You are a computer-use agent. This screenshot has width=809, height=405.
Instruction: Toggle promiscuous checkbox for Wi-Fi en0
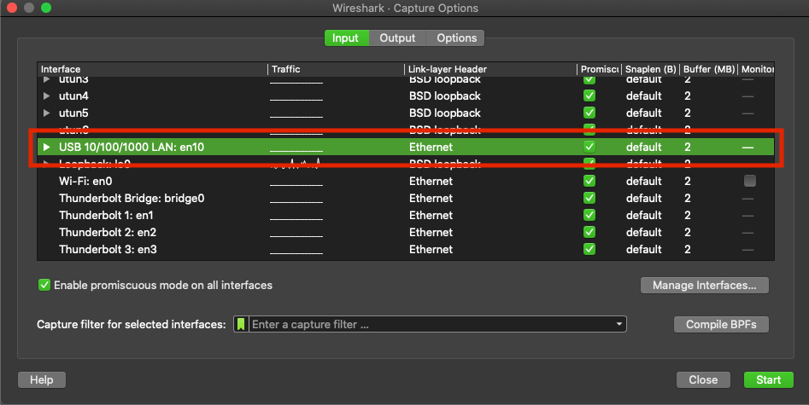(x=589, y=181)
